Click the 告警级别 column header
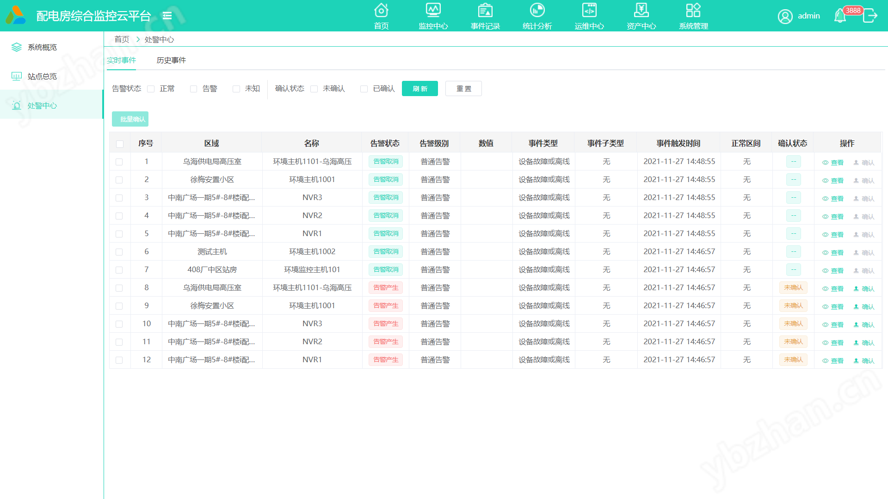Image resolution: width=888 pixels, height=499 pixels. point(434,143)
